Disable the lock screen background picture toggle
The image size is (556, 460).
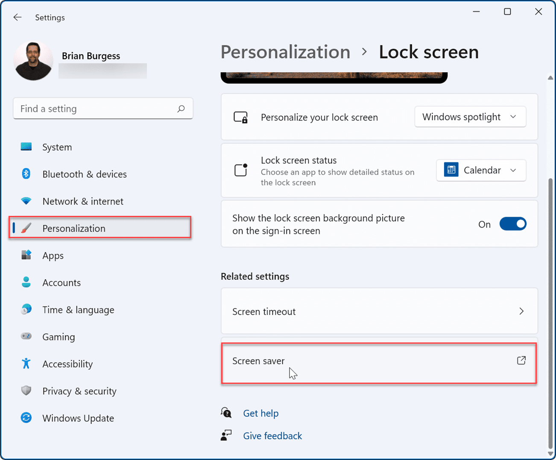pos(513,224)
